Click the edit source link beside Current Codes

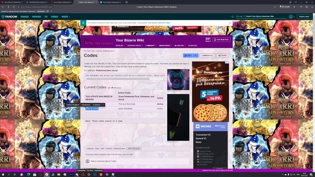pyautogui.click(x=117, y=88)
